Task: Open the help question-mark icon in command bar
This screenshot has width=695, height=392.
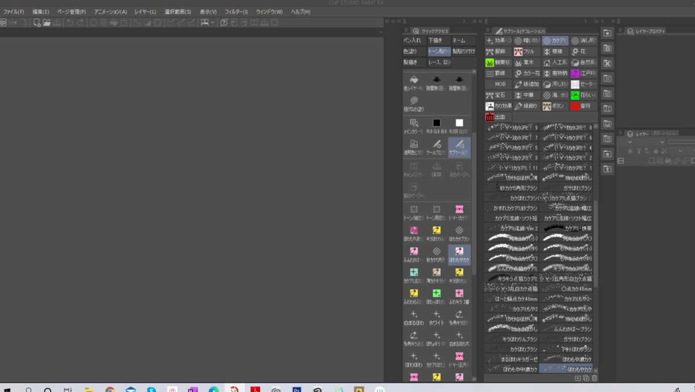Action: pos(224,23)
